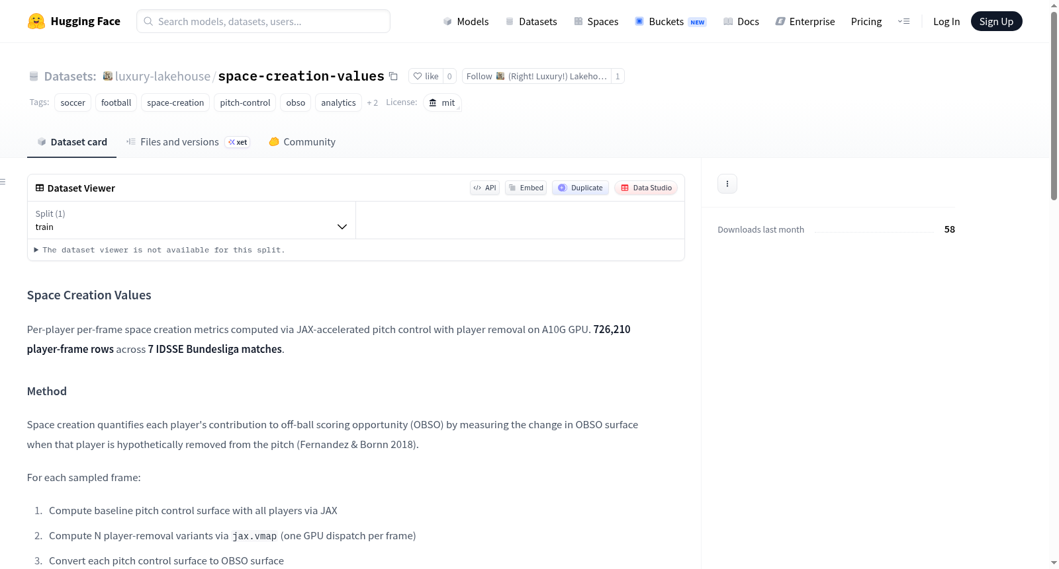Screen dimensions: 1059x569
Task: Click the Sign Up button
Action: 996,21
